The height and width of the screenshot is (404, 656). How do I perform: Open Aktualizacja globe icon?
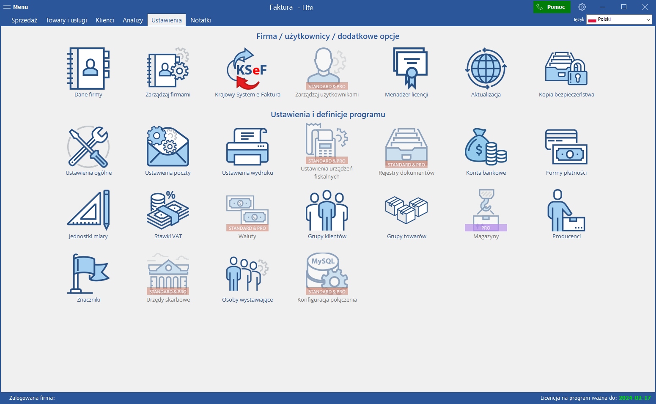tap(486, 69)
